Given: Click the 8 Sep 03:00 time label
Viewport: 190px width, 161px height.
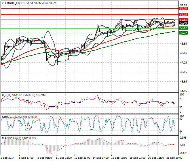Looking at the screenshot, I should coord(45,158).
